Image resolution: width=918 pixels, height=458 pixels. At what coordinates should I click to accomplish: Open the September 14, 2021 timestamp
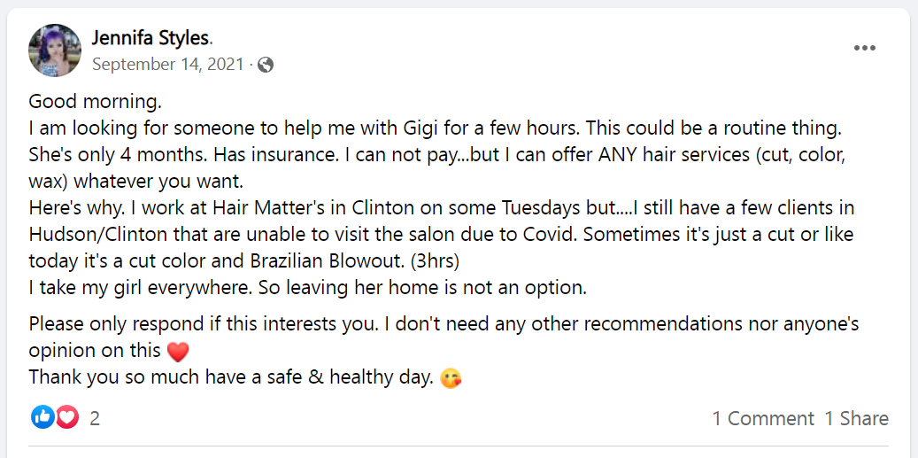pos(167,65)
